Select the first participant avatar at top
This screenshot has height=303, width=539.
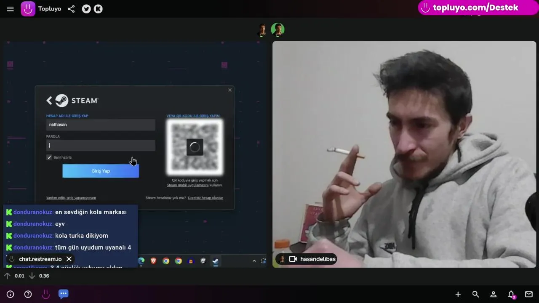click(x=262, y=30)
